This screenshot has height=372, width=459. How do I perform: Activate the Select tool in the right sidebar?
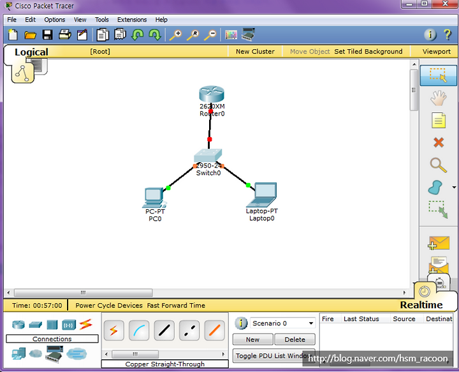point(438,75)
